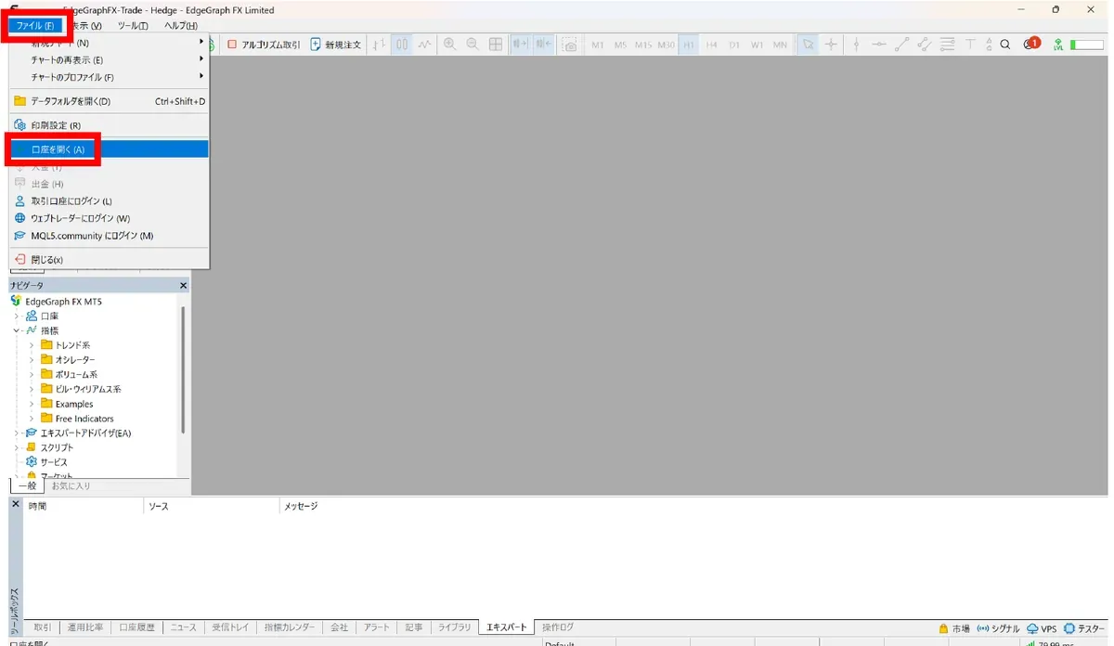
Task: Insert a text label object
Action: pyautogui.click(x=970, y=44)
